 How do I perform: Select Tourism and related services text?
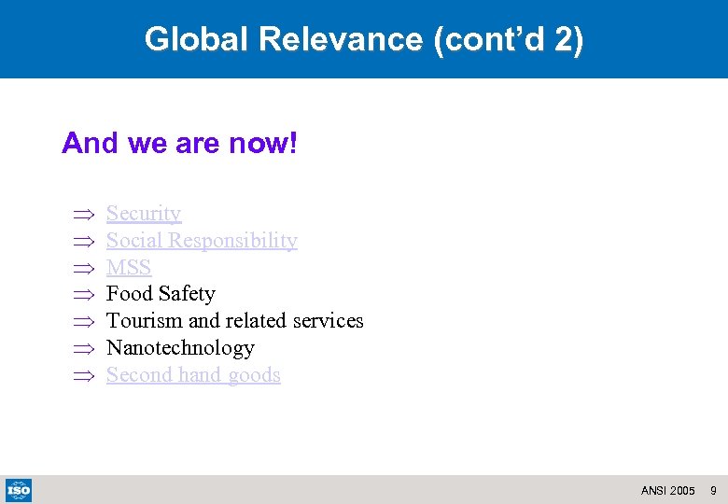click(234, 321)
